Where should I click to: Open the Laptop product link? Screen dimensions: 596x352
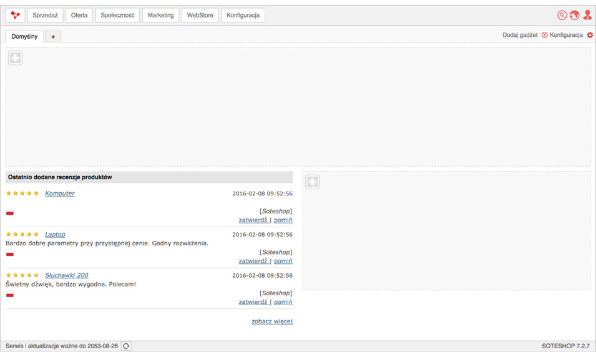tap(55, 234)
